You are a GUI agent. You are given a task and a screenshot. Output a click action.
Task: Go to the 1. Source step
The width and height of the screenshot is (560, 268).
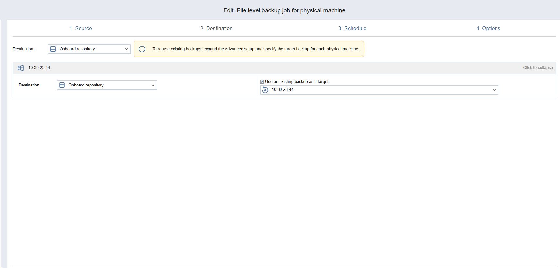click(81, 29)
